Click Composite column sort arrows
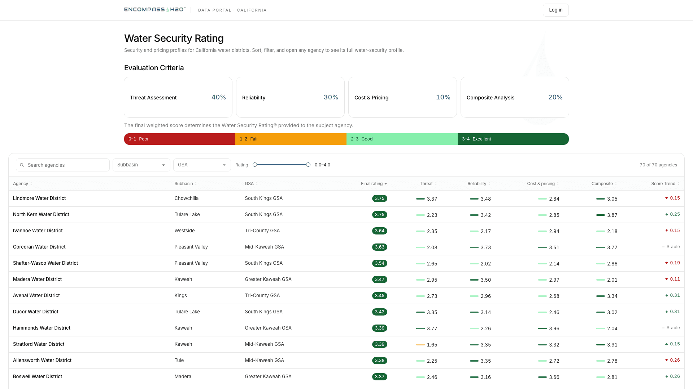The height and width of the screenshot is (389, 693). click(x=616, y=184)
